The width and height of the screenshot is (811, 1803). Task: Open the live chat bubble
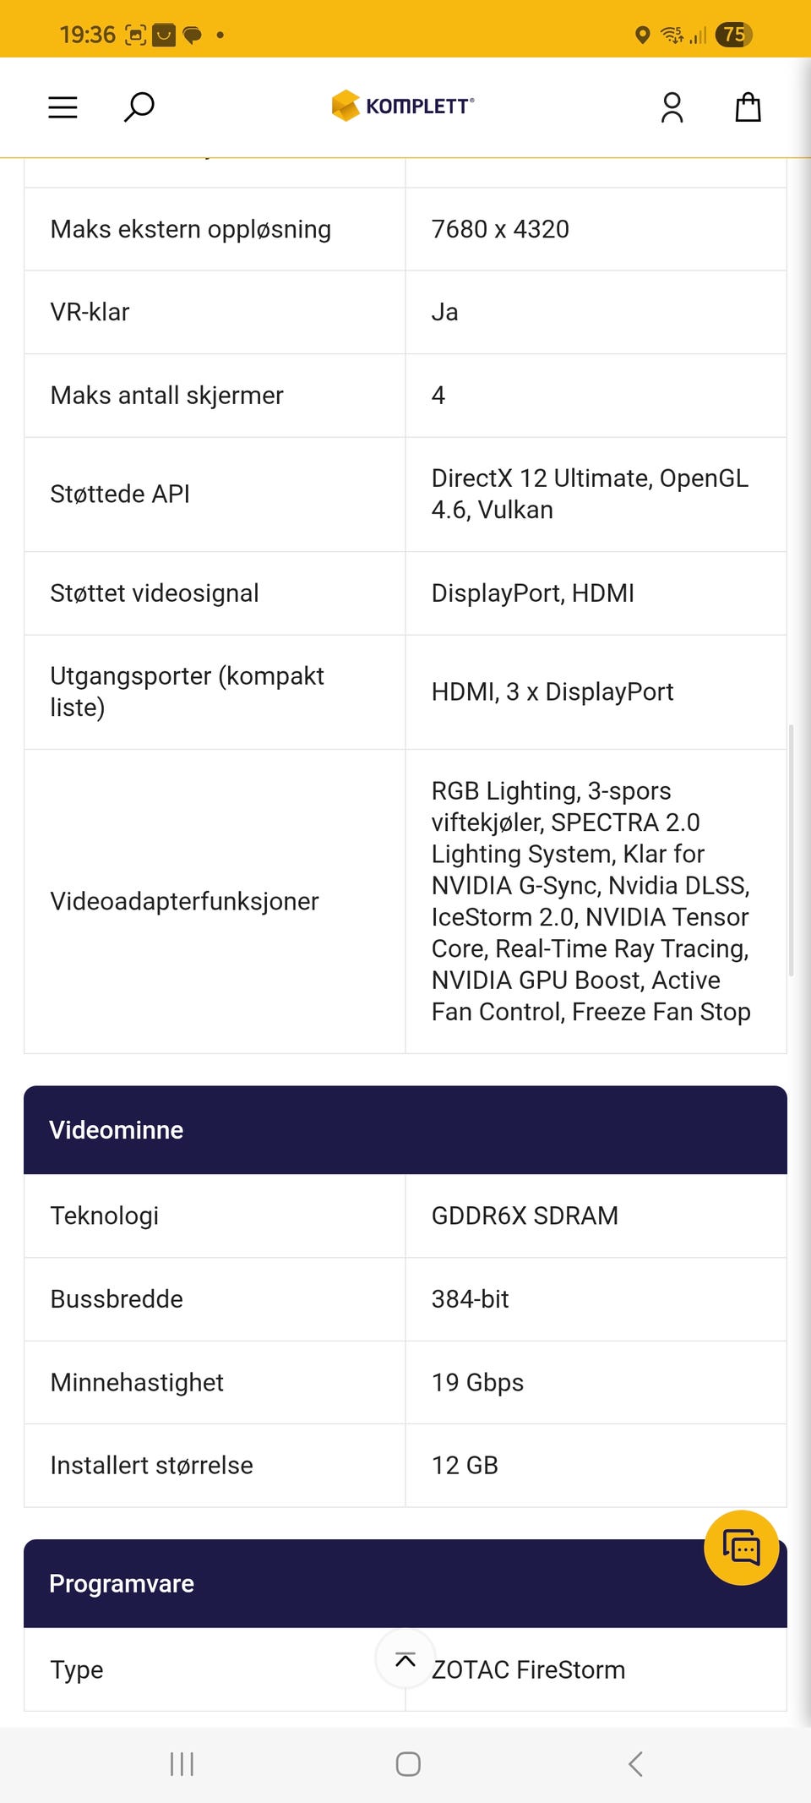[742, 1548]
